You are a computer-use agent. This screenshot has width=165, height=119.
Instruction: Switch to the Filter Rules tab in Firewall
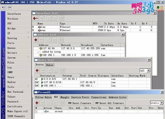point(43,97)
